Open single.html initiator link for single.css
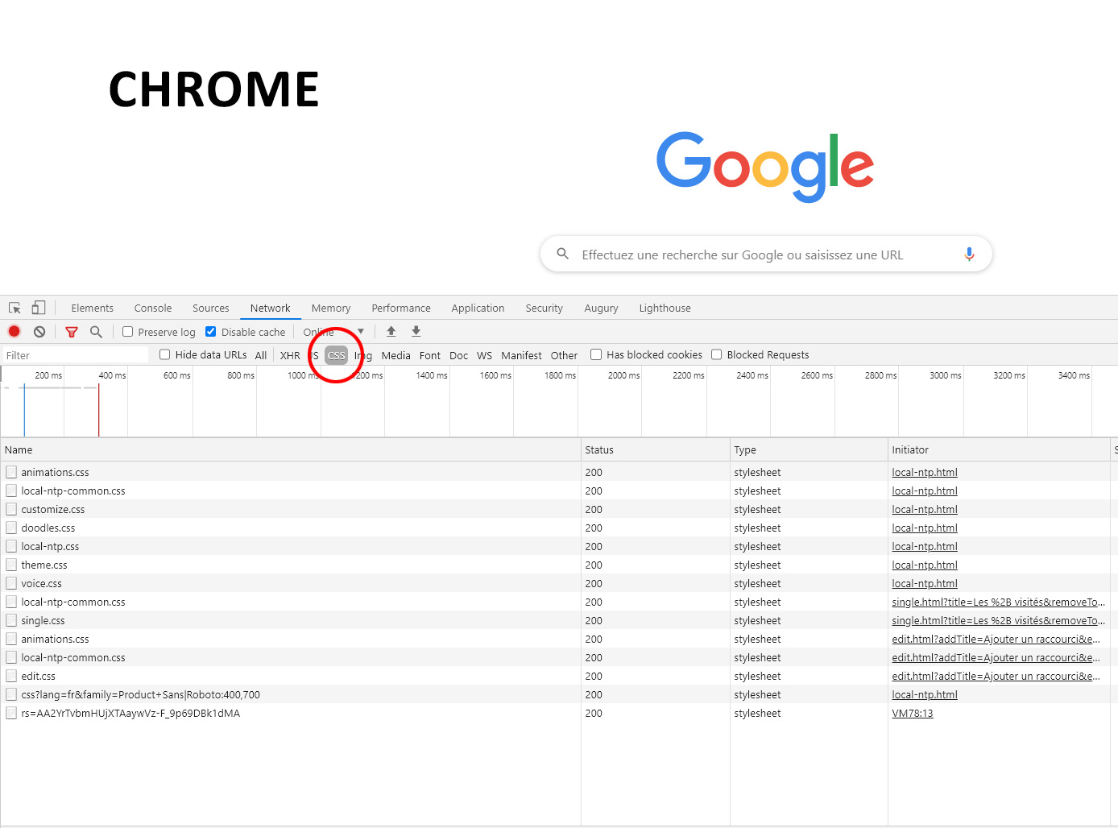The width and height of the screenshot is (1118, 828). coord(998,620)
